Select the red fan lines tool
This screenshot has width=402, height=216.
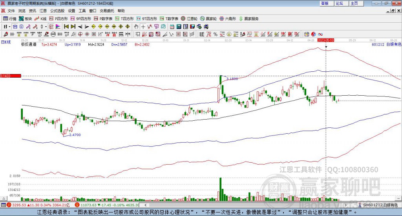coord(144,34)
